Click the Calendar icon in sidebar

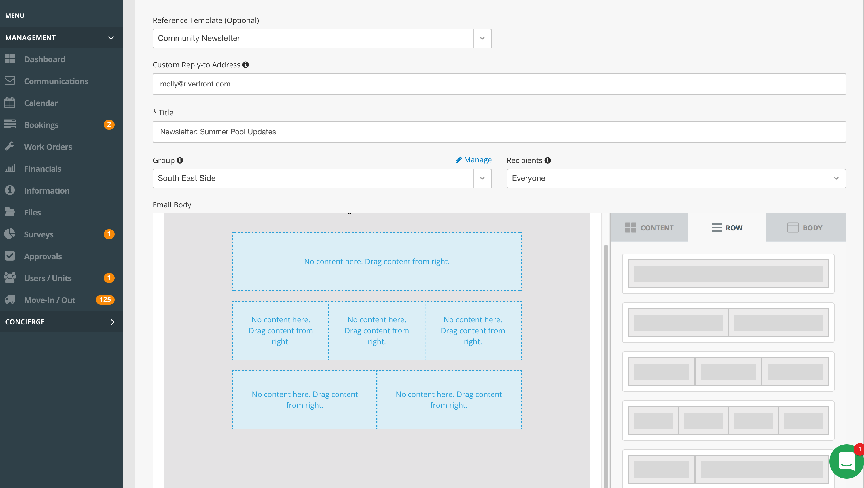click(x=10, y=103)
